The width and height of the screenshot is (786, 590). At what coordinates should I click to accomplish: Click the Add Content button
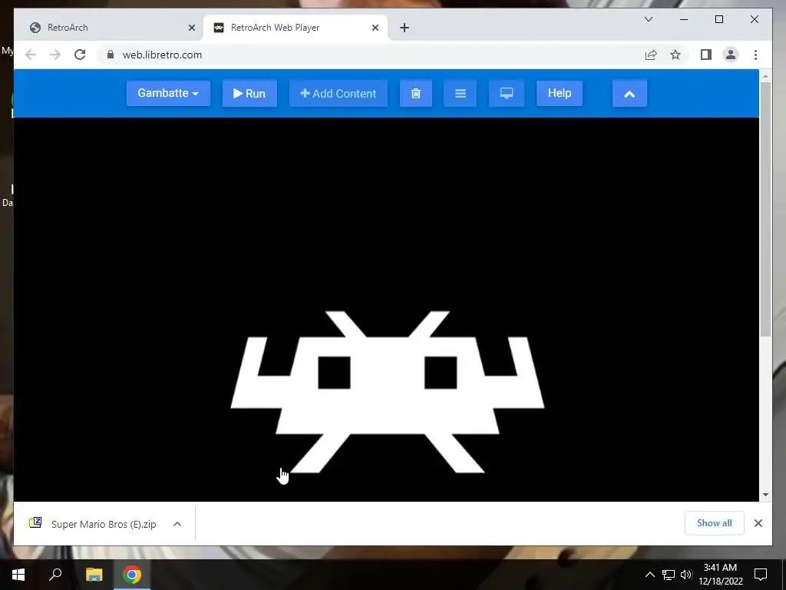pos(339,93)
